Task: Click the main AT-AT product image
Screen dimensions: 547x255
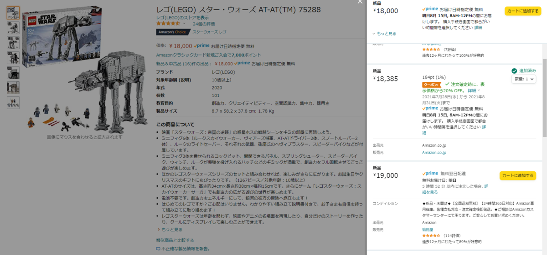Action: [x=84, y=70]
